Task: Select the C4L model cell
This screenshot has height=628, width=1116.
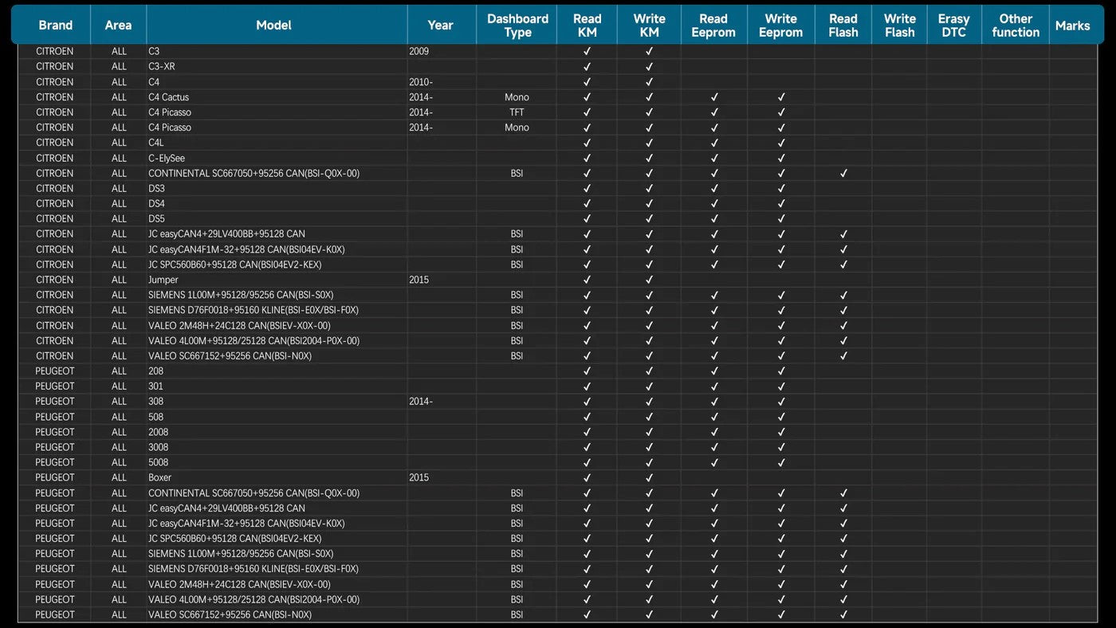Action: click(x=277, y=143)
